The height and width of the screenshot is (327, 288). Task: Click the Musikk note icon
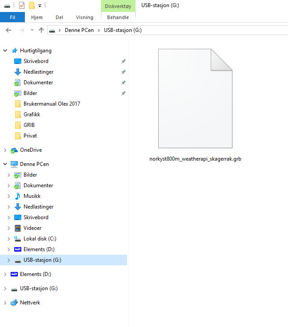click(x=17, y=196)
